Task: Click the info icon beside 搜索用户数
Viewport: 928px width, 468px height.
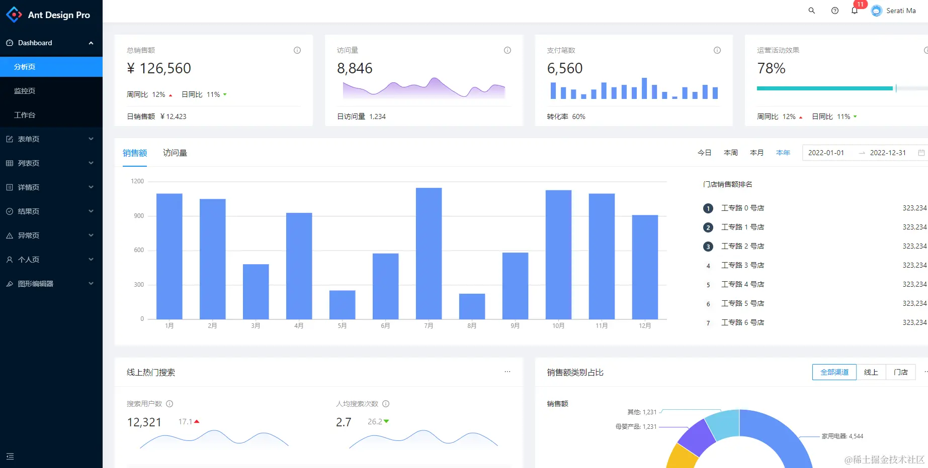Action: [170, 404]
